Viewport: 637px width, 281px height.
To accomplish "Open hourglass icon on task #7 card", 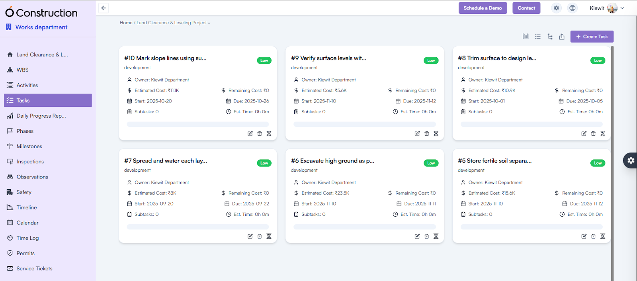I will (x=269, y=236).
